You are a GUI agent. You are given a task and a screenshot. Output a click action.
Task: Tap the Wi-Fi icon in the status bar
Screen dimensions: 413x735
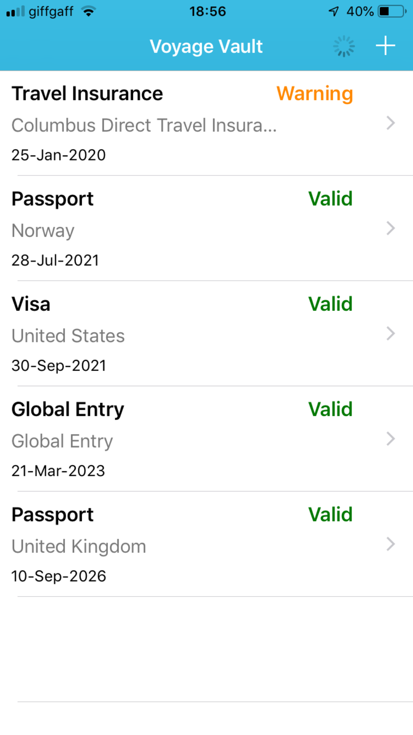tap(88, 11)
